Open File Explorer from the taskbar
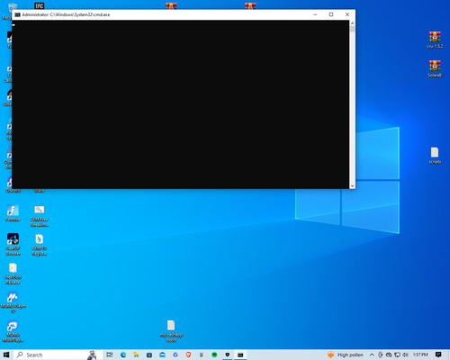 click(x=136, y=355)
